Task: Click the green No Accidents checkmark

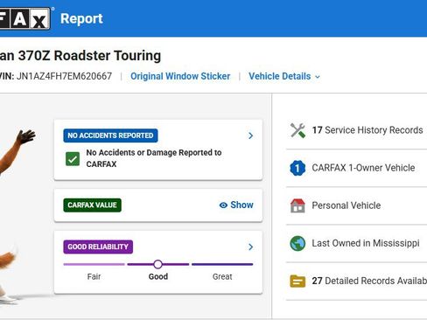Action: [x=73, y=159]
